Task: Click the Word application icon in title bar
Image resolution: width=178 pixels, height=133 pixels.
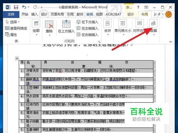Action: (8, 7)
